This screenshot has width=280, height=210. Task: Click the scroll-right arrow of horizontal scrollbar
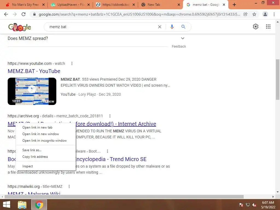pyautogui.click(x=273, y=197)
